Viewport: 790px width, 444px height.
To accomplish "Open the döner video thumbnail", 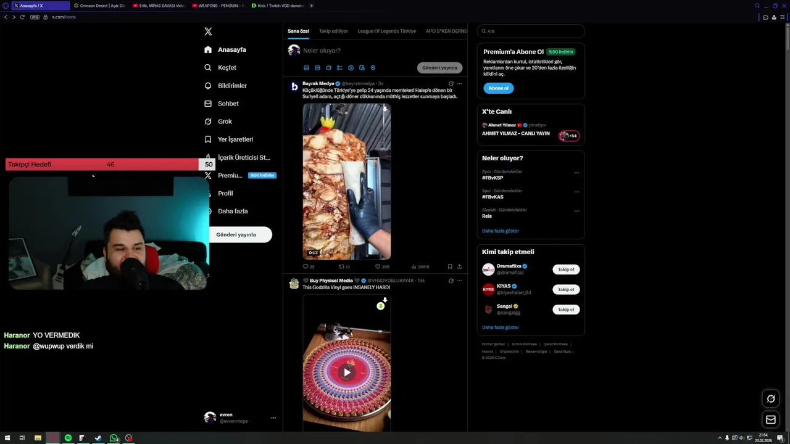I will (346, 181).
